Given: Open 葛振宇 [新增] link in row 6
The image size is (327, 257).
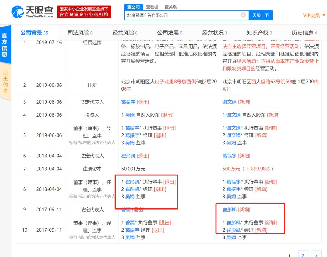Looking at the screenshot, I should (x=230, y=156).
